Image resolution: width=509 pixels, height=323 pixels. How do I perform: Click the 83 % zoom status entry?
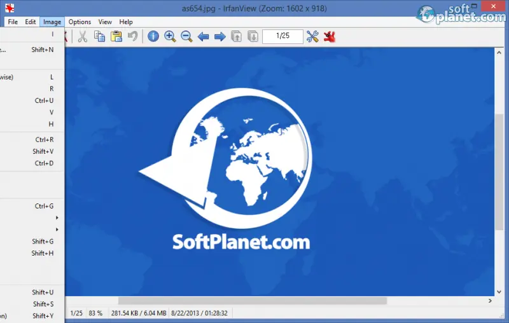95,313
